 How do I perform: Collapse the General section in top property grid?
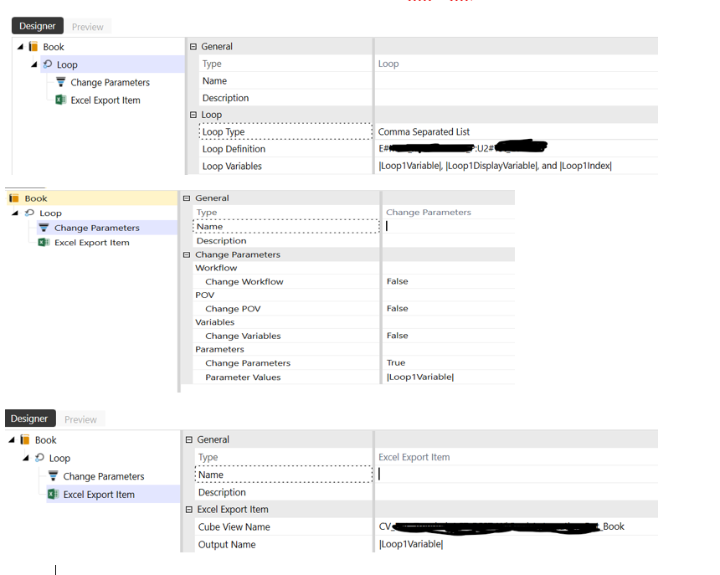193,46
